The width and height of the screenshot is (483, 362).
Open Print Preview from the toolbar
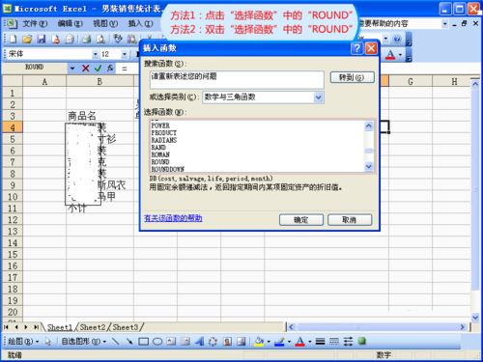(100, 40)
